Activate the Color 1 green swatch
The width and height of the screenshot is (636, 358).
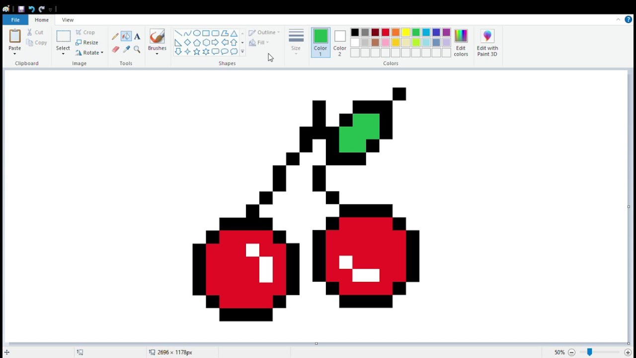[x=320, y=42]
